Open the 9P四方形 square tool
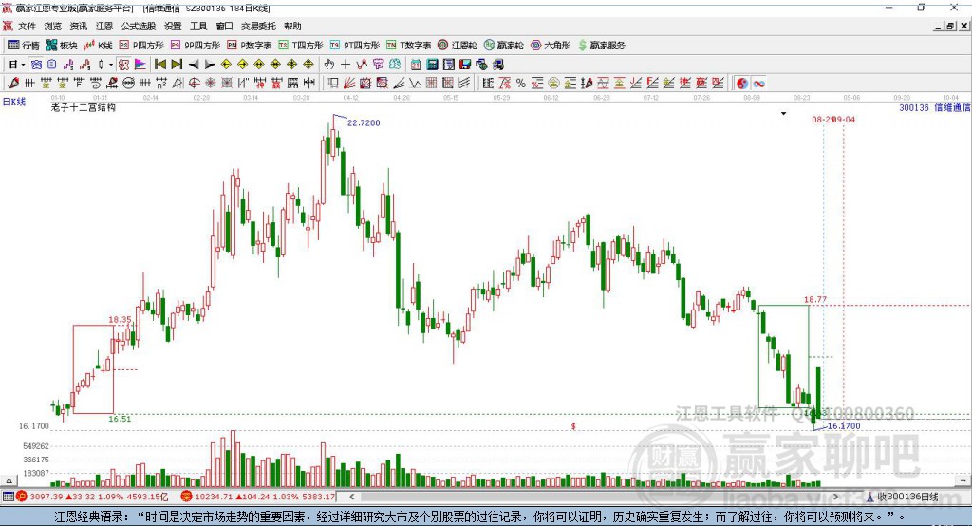The image size is (972, 526). pos(196,46)
